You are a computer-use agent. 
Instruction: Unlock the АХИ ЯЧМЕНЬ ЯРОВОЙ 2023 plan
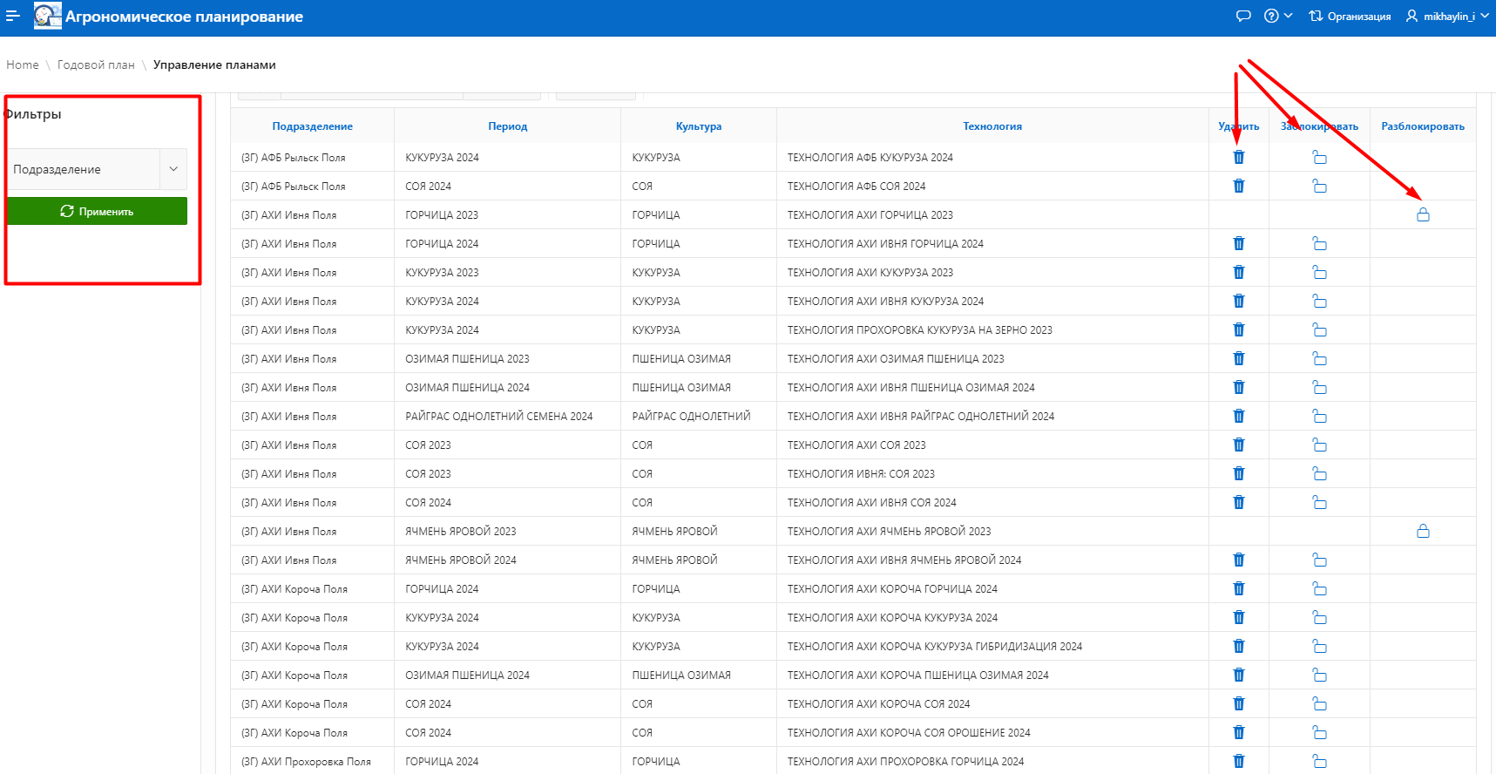[x=1423, y=531]
